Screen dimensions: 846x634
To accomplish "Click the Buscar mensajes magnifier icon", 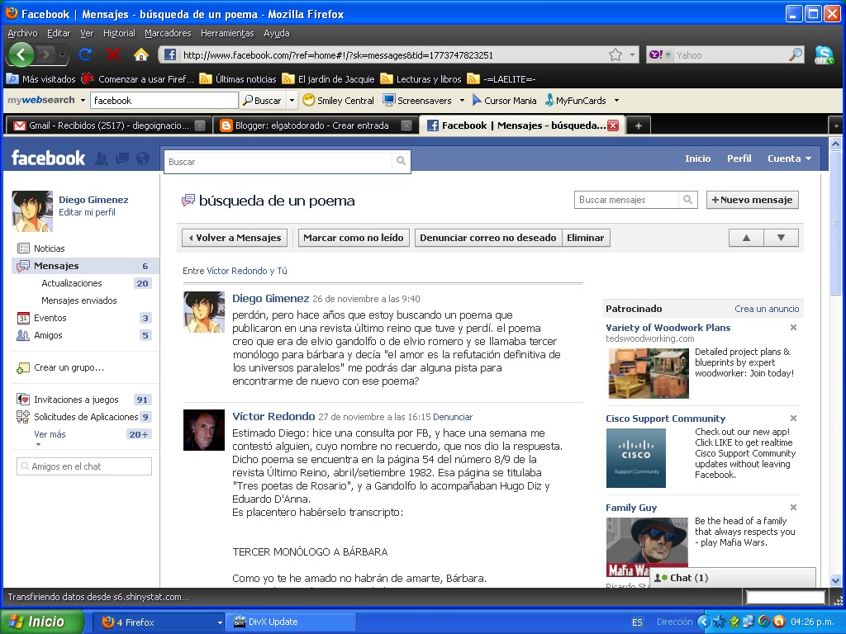I will [x=687, y=200].
